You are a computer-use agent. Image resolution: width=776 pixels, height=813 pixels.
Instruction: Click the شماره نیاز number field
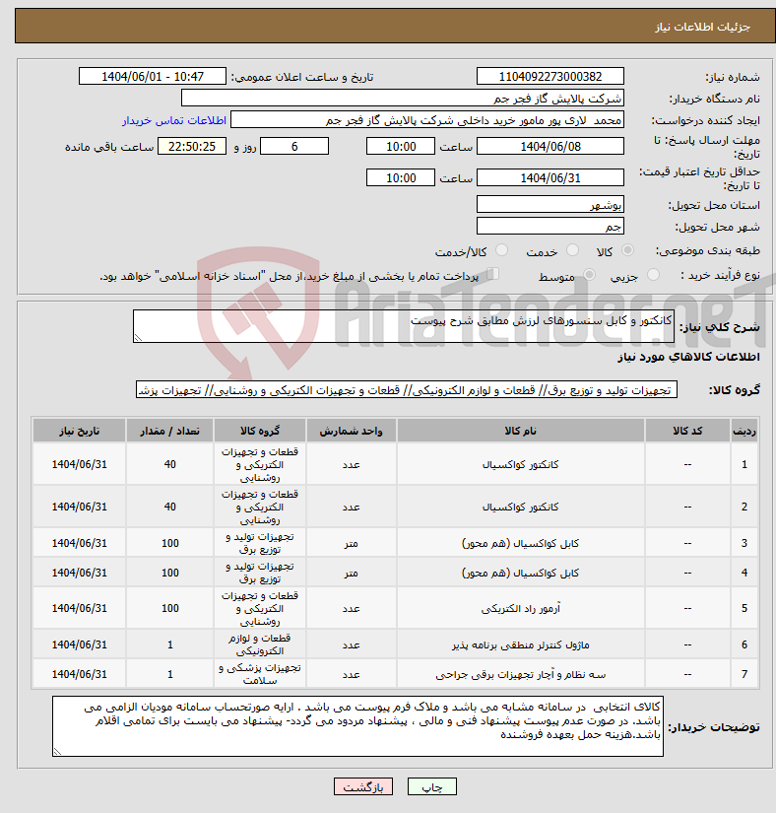point(550,76)
